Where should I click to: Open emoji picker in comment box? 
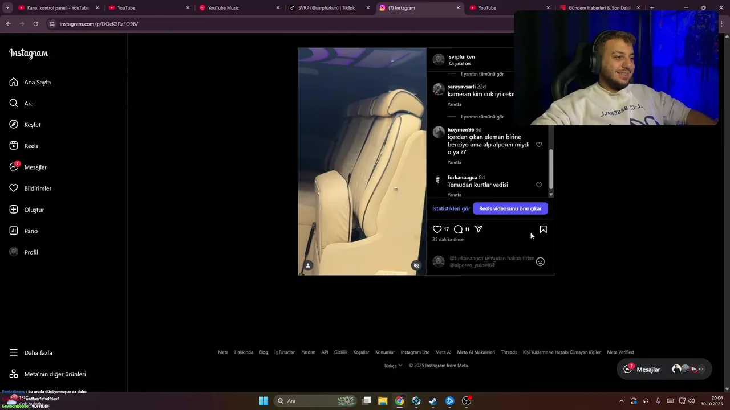point(540,261)
